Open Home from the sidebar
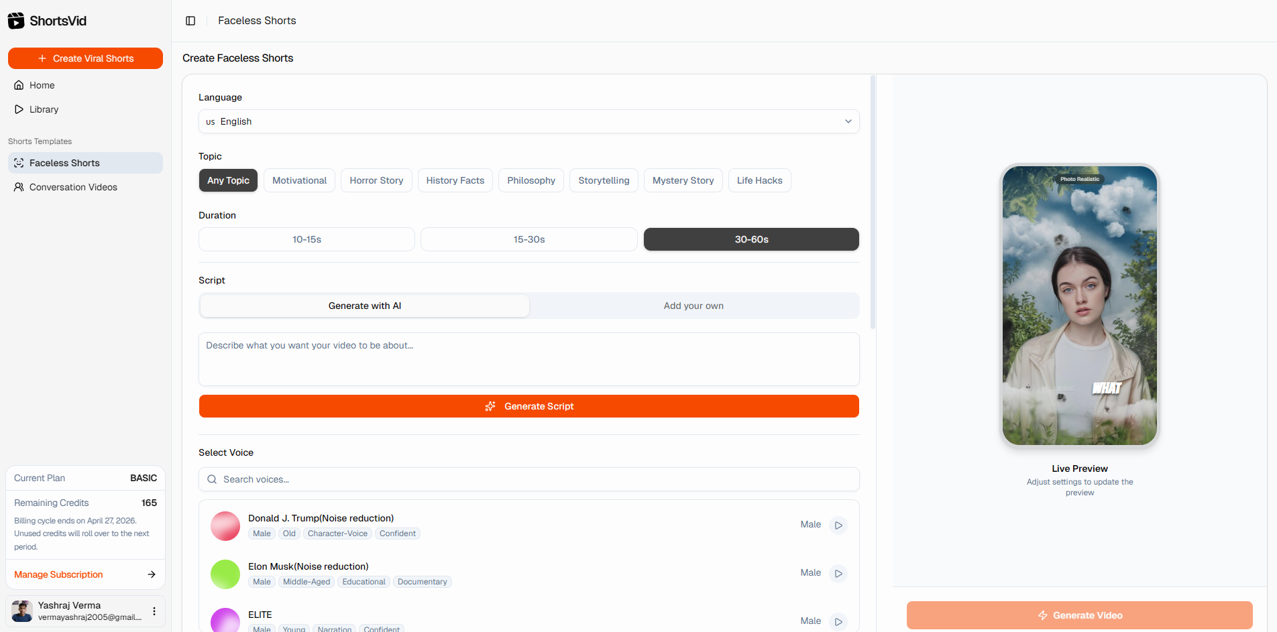 point(42,85)
